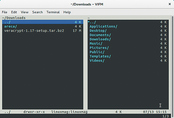Screen dimensions: 174x118
Task: Open the View menu
Action: [25, 12]
